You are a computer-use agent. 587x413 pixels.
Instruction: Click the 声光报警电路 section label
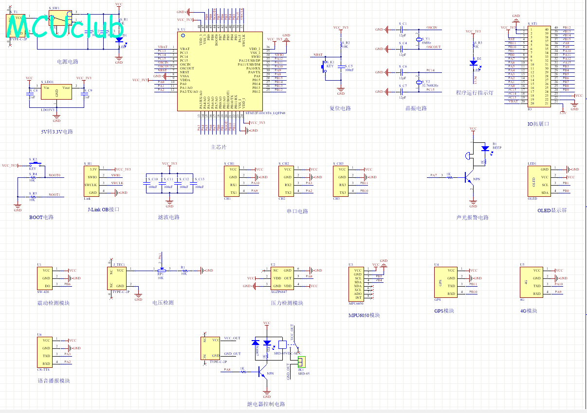(x=472, y=218)
